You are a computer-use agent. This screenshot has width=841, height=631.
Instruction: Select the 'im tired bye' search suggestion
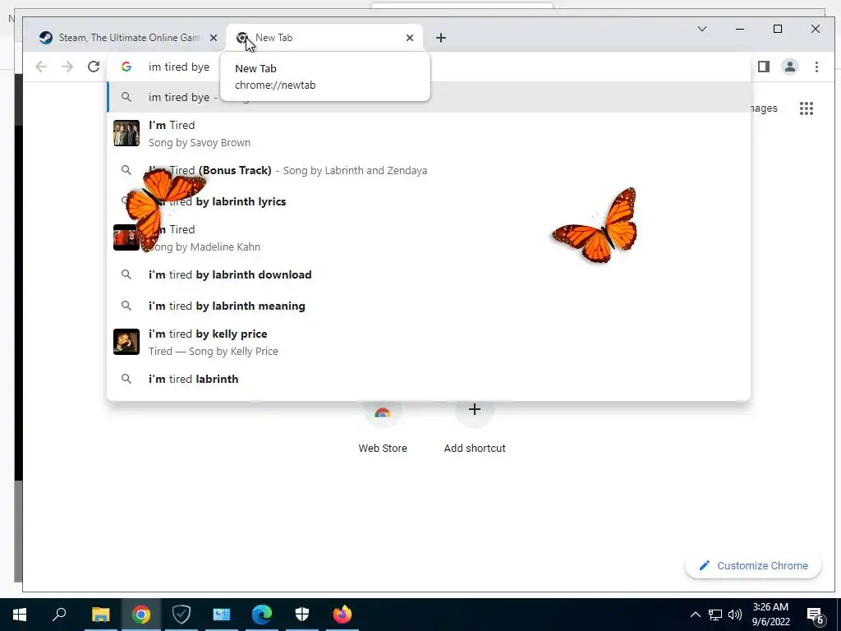429,97
